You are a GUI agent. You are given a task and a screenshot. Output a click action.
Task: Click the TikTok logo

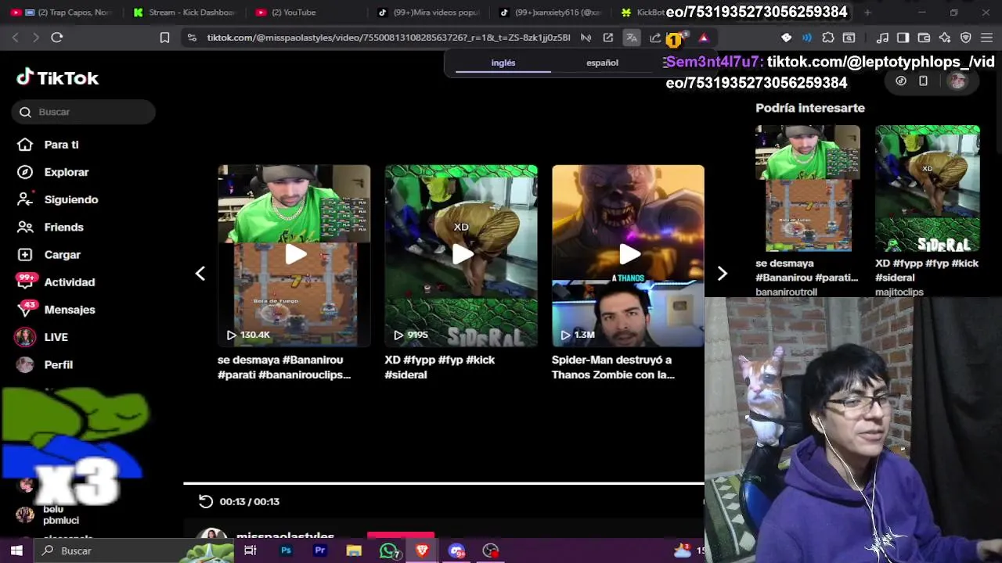(58, 77)
